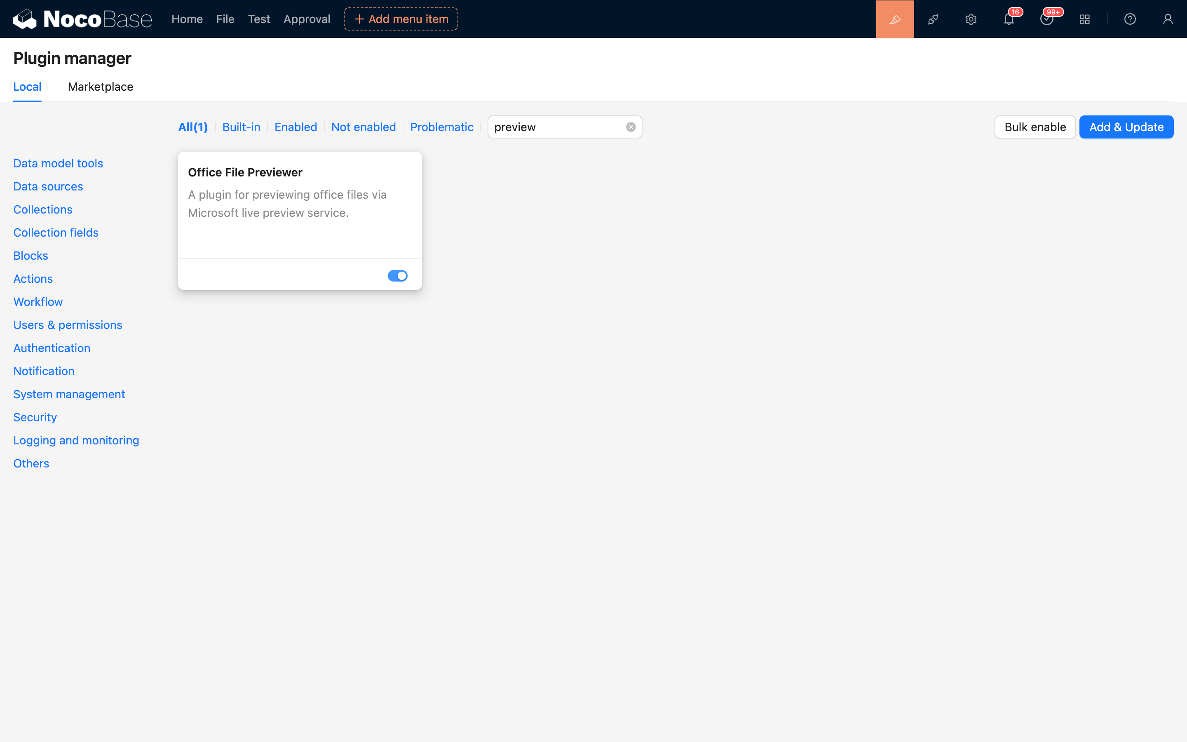
Task: Click the Add menu item button
Action: pyautogui.click(x=401, y=19)
